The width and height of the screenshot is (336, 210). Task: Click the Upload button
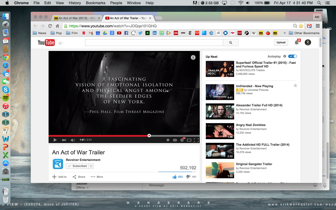pos(281,42)
